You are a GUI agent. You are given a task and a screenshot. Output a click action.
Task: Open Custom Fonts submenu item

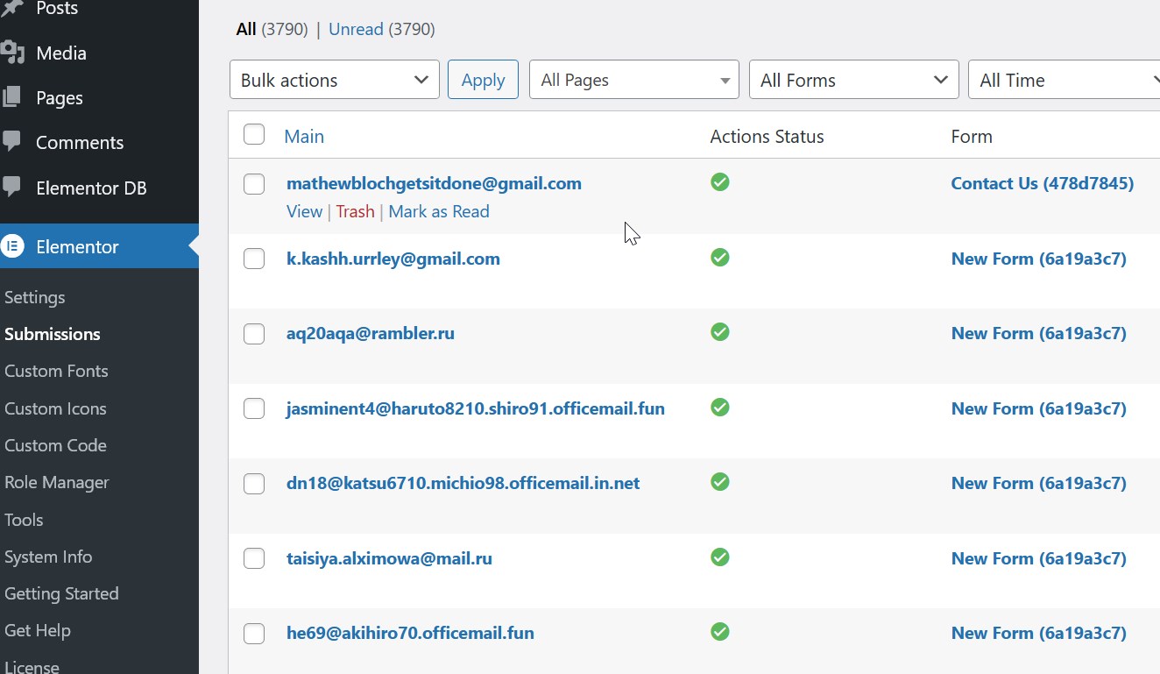click(56, 371)
